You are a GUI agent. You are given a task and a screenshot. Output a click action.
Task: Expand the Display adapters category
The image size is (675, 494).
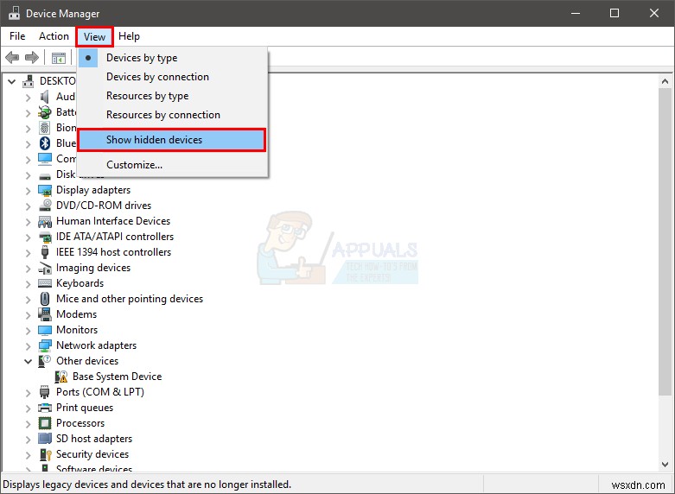pos(29,191)
